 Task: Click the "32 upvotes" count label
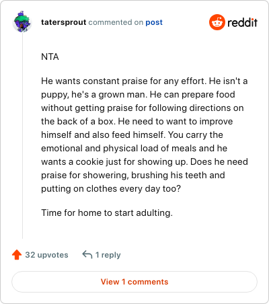[46, 255]
